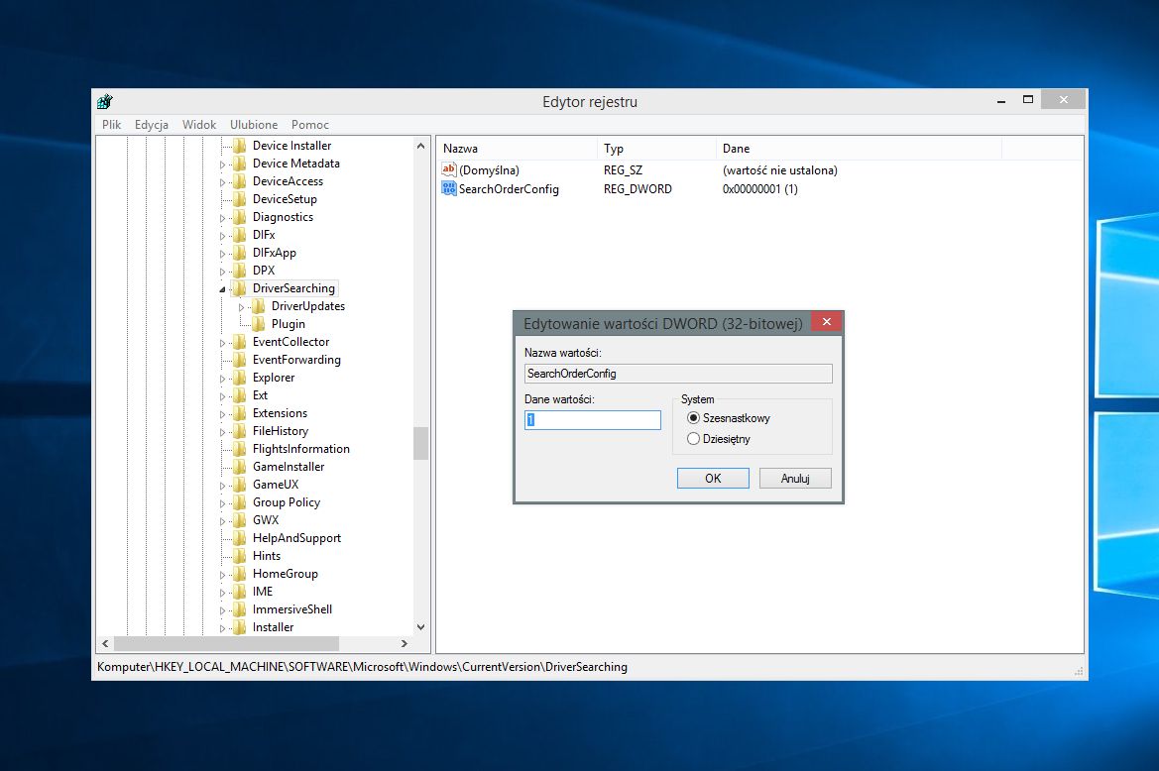Click the Dane wartości input field
Image resolution: width=1159 pixels, height=771 pixels.
(593, 420)
